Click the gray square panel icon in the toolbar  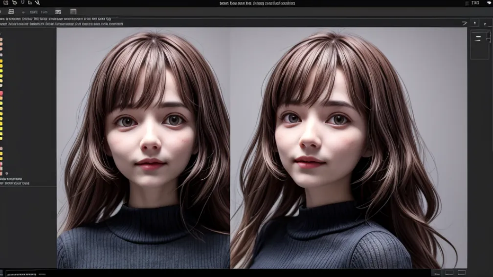coord(73,12)
